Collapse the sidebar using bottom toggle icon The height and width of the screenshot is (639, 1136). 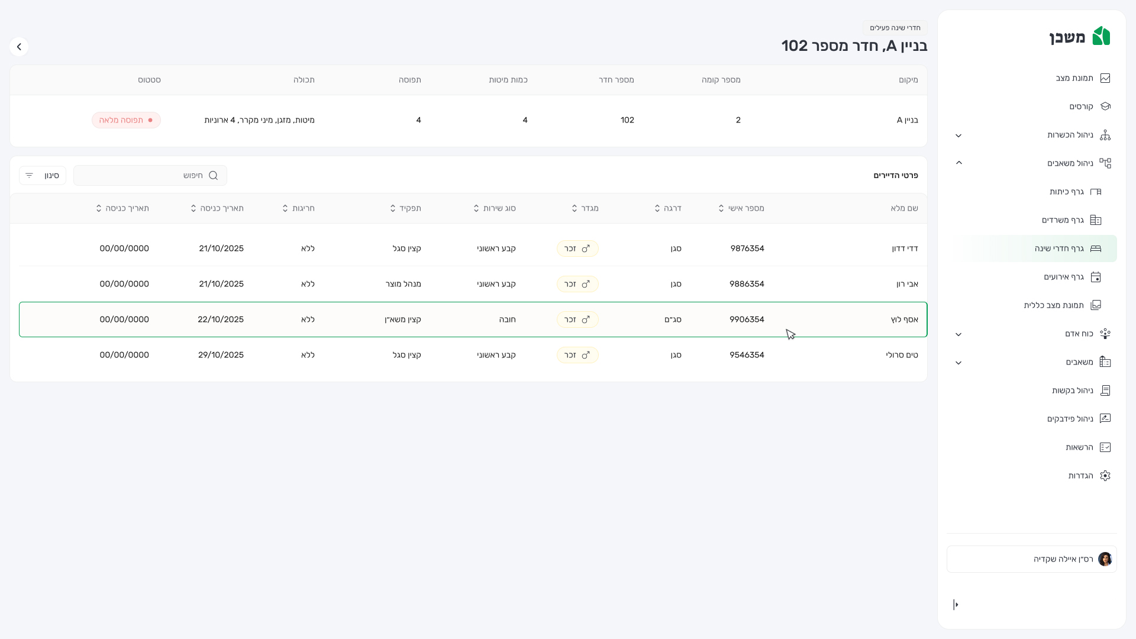[x=956, y=605]
